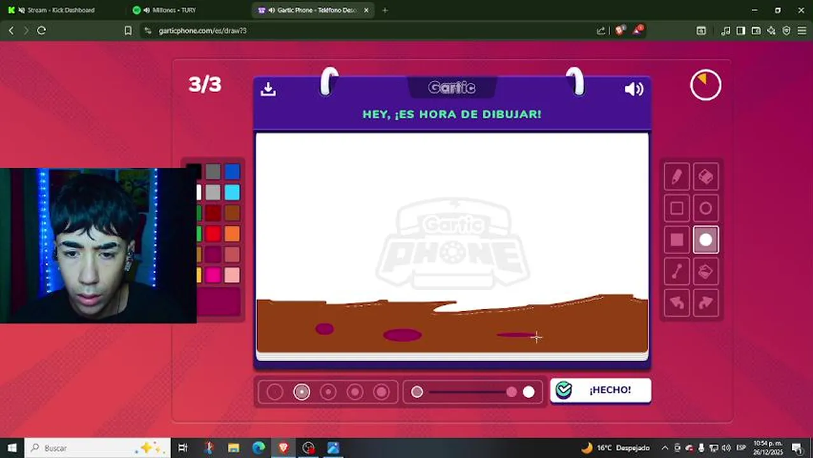Select the paint bucket fill tool

click(x=705, y=272)
